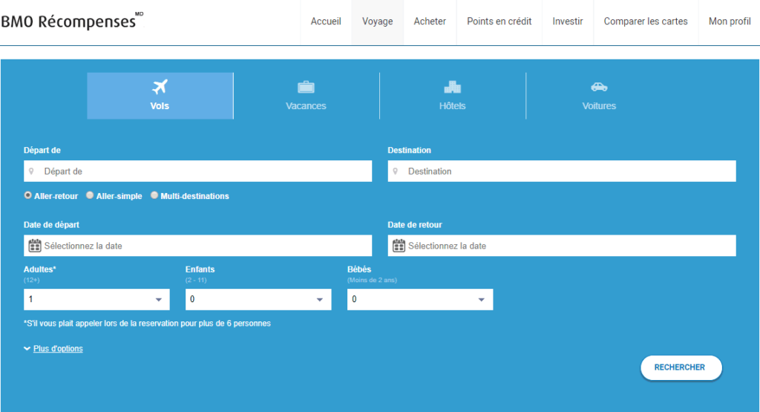Open the Bébés count dropdown

(419, 299)
